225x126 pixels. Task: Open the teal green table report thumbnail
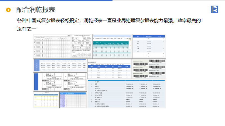pos(112,46)
